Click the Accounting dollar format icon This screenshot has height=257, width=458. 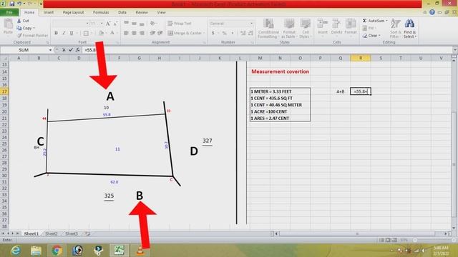point(213,34)
